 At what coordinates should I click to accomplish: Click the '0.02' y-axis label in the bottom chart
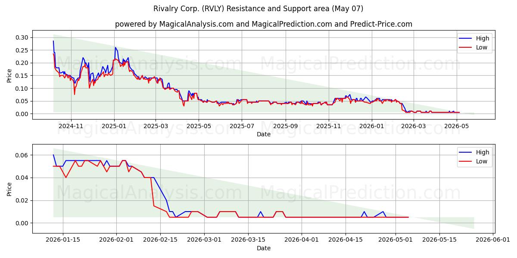click(22, 200)
